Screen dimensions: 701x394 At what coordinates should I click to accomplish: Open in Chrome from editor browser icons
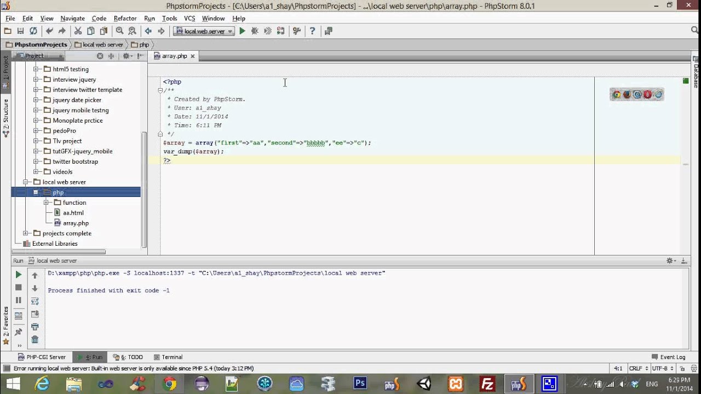(x=616, y=95)
